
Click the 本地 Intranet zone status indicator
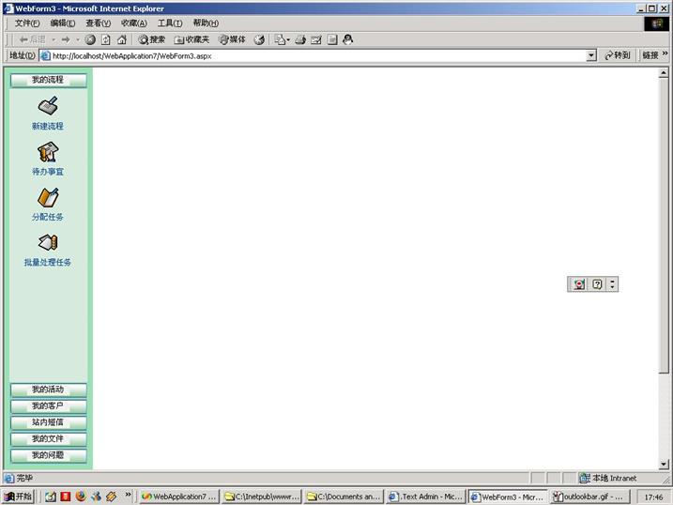tap(607, 478)
